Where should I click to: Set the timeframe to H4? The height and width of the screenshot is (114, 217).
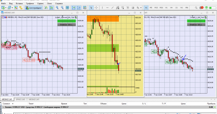171,8
